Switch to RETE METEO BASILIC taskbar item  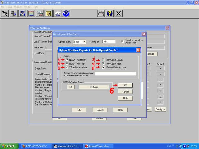36,146
